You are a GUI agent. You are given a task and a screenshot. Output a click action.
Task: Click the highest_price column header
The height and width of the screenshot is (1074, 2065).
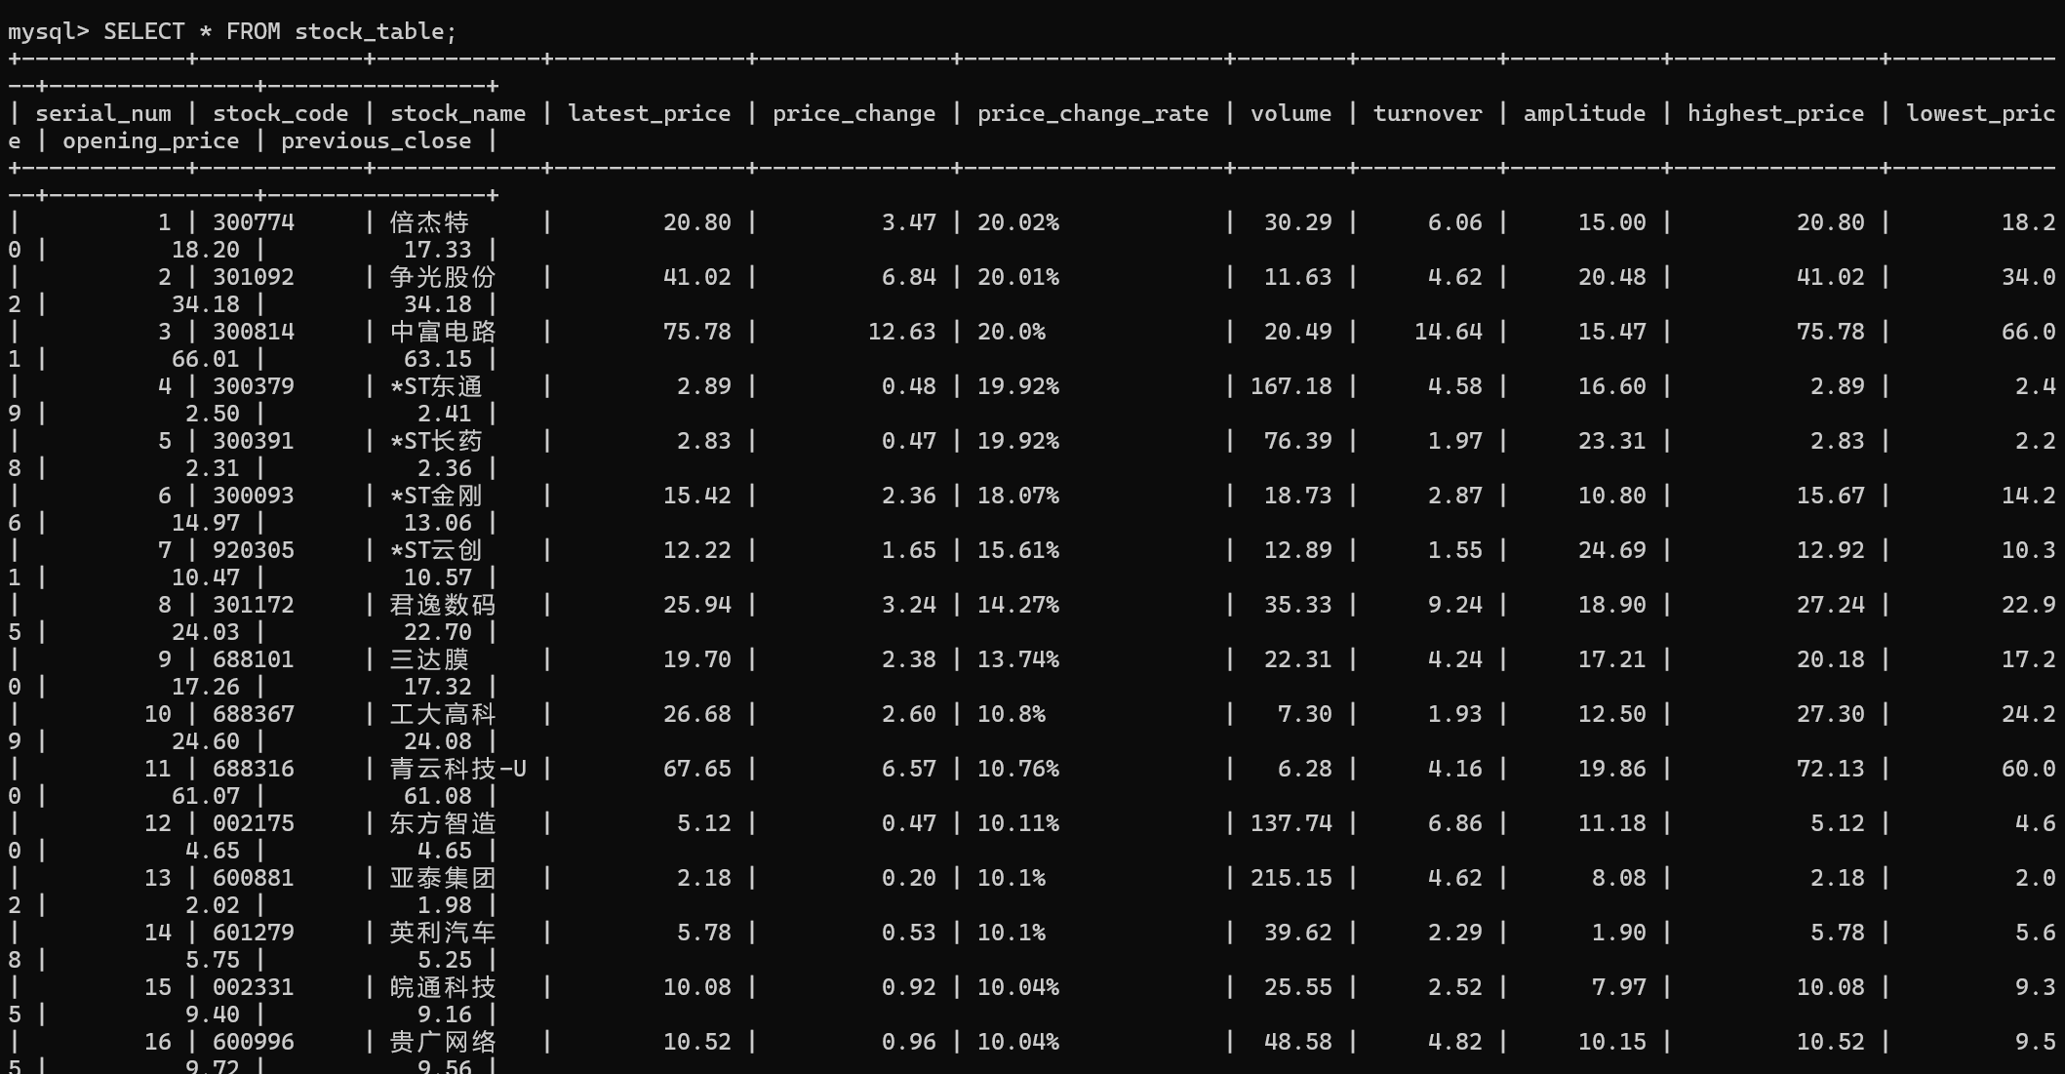tap(1775, 113)
